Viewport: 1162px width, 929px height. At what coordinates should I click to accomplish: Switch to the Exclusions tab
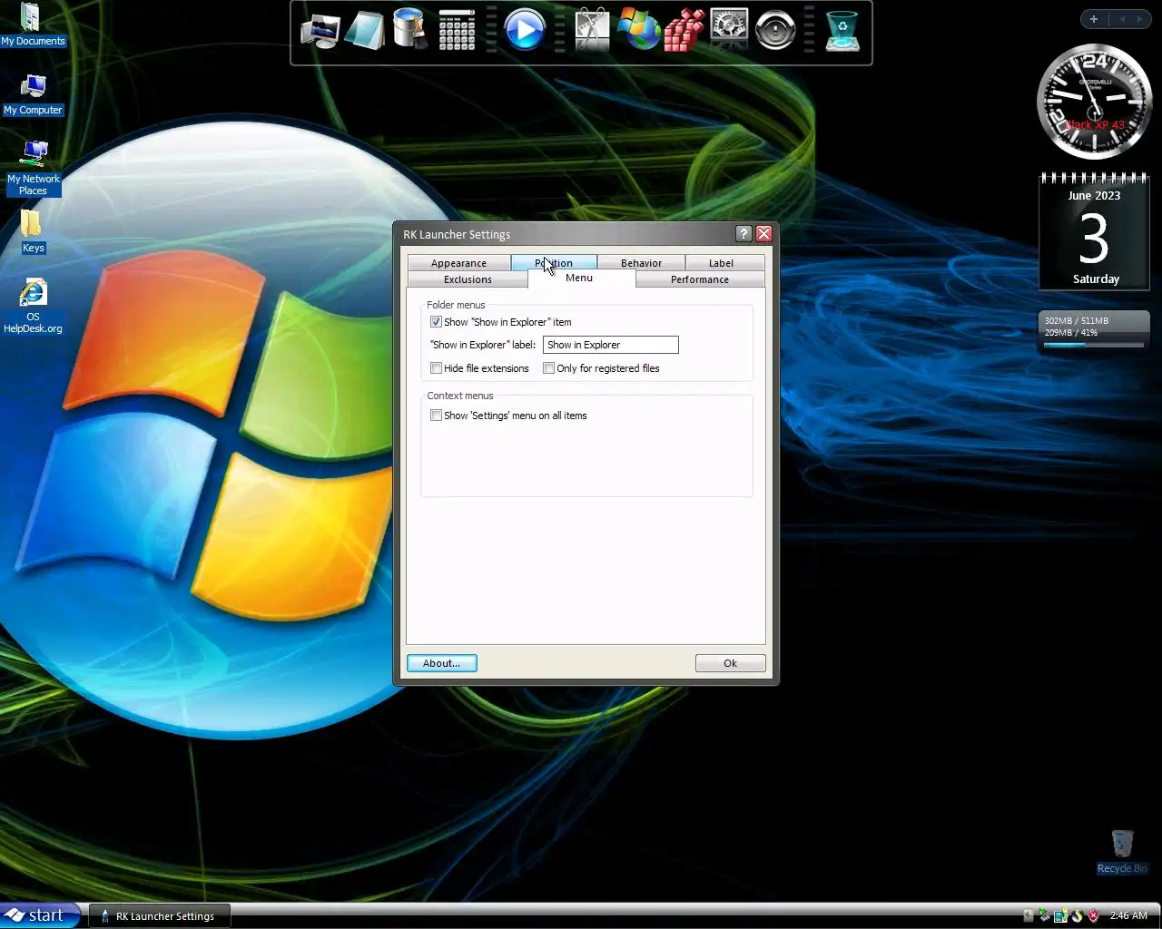pyautogui.click(x=468, y=279)
